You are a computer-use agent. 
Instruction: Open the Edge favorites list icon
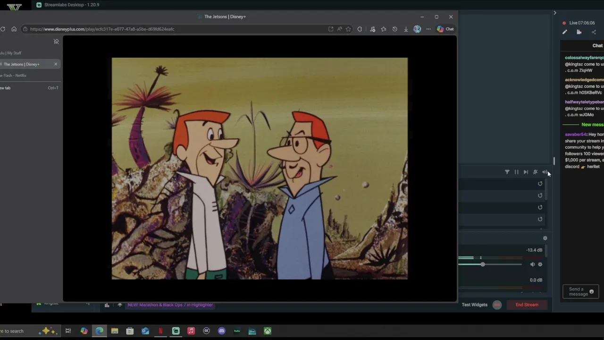384,29
